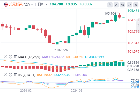
Task: Close the chart panel with X
Action: coord(136,5)
